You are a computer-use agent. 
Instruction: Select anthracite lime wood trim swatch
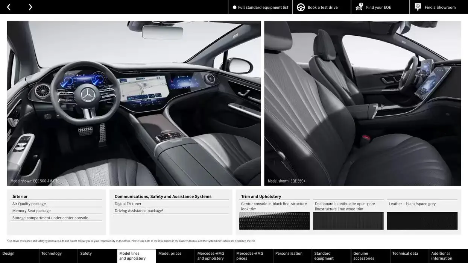coord(348,221)
